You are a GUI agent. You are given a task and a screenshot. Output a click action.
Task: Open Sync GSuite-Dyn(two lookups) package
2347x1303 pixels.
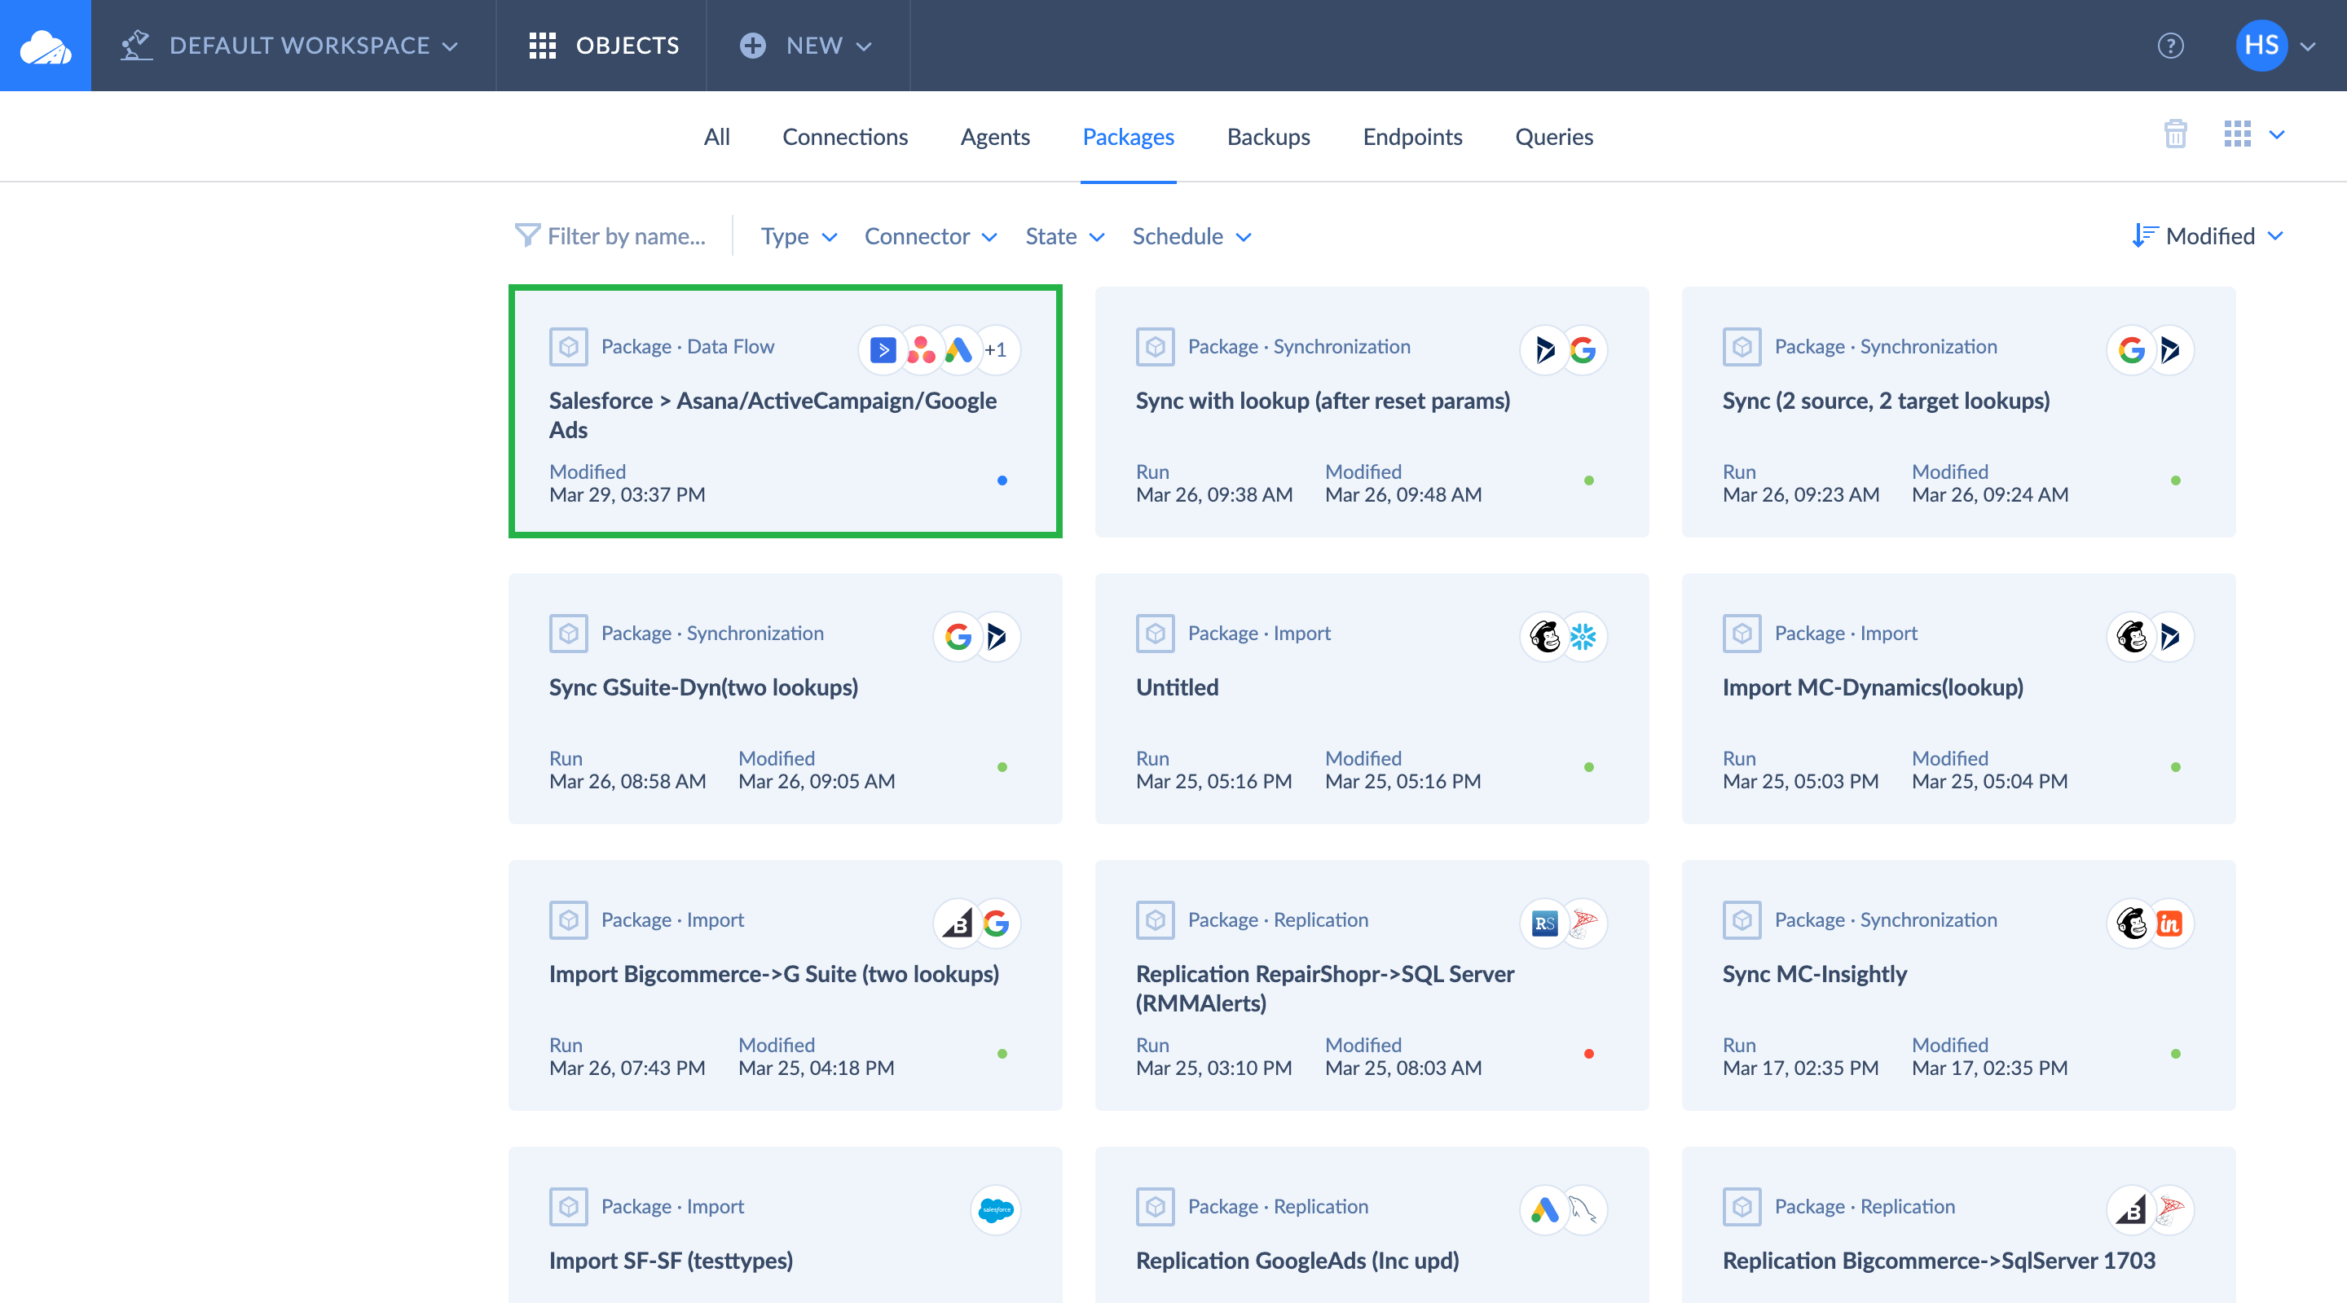[x=786, y=699]
